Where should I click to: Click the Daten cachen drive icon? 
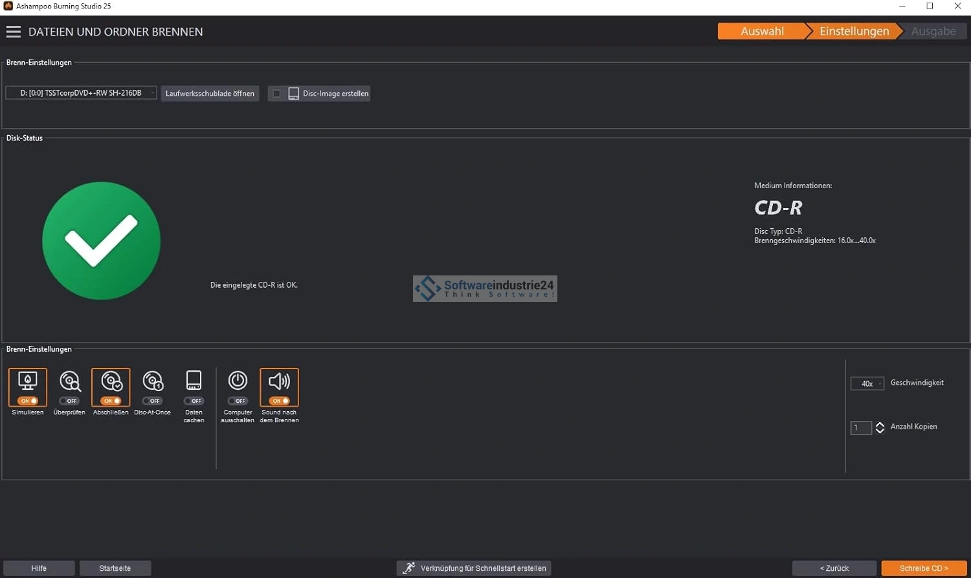pyautogui.click(x=194, y=380)
